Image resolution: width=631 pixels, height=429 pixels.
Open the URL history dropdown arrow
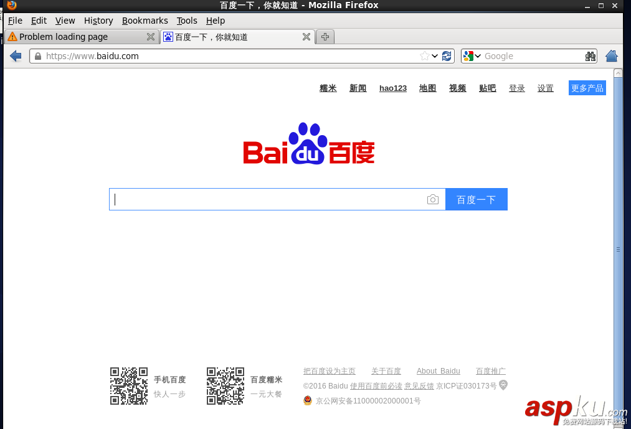(x=435, y=56)
